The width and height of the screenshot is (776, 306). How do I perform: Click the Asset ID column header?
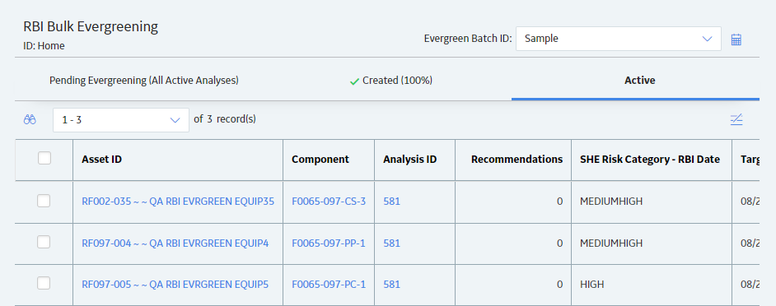click(x=102, y=160)
